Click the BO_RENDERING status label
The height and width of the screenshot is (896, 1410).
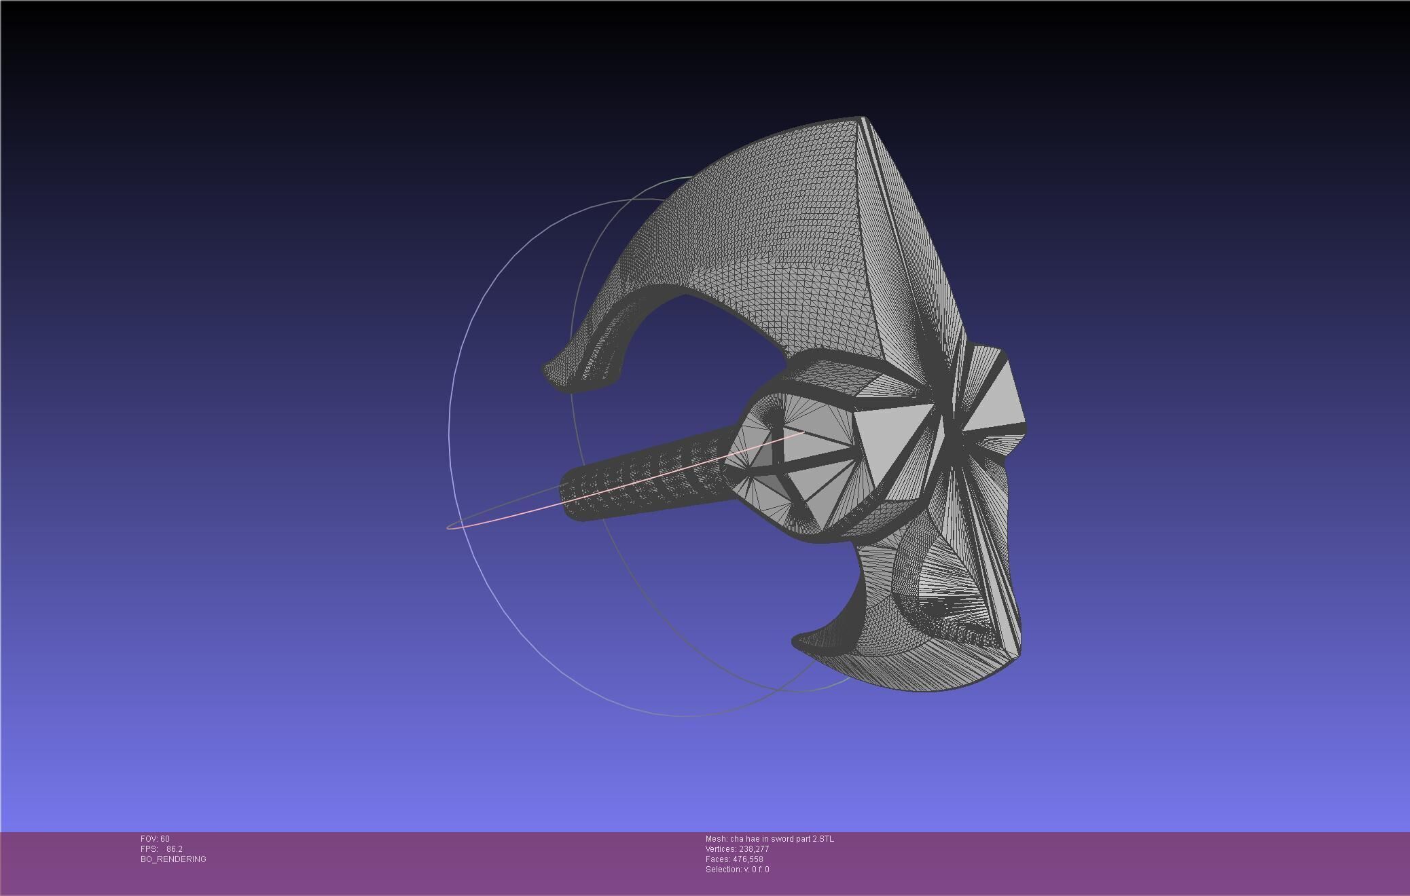pos(173,859)
